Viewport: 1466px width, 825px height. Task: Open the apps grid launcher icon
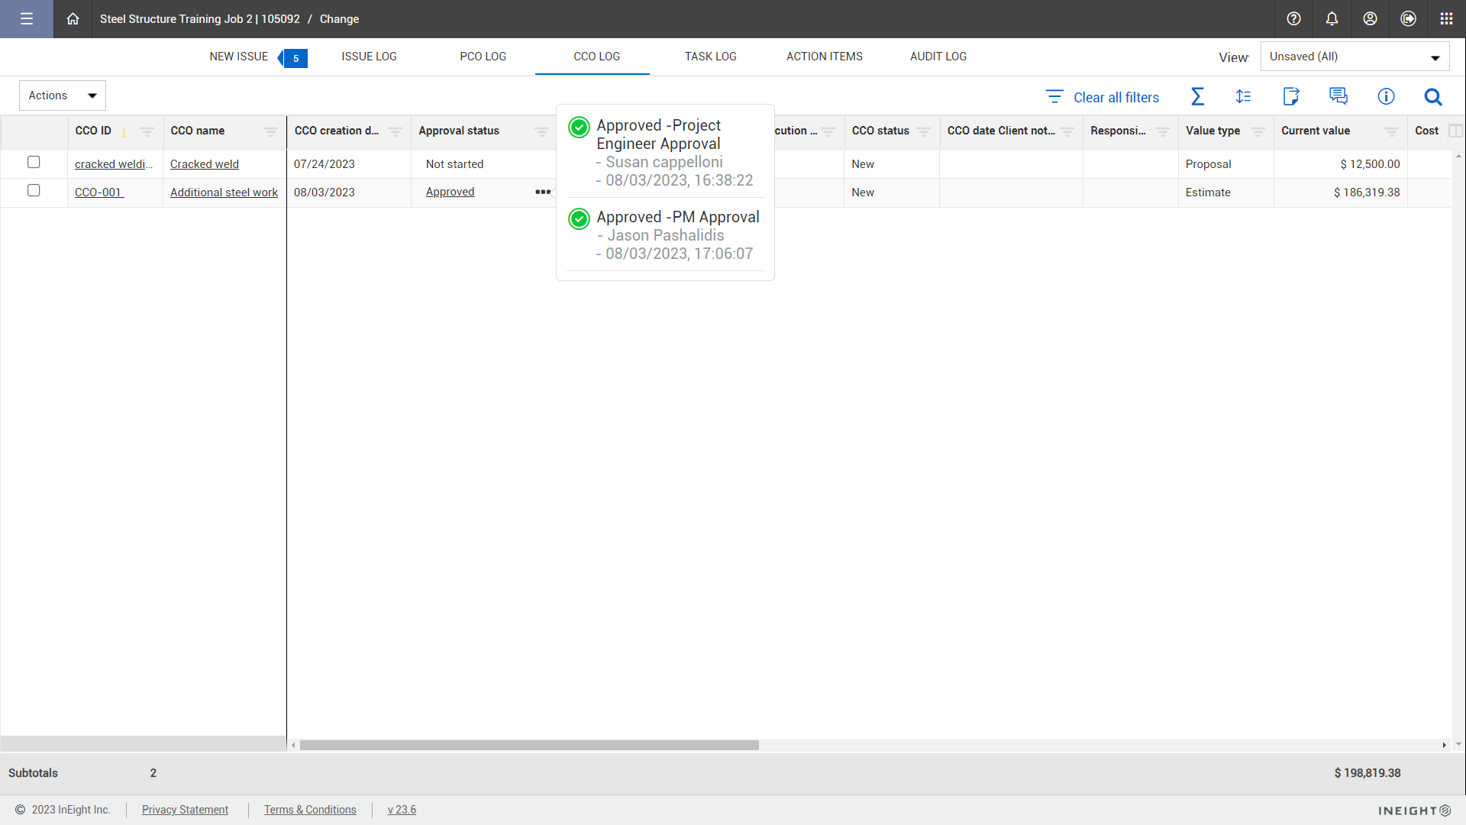coord(1446,19)
